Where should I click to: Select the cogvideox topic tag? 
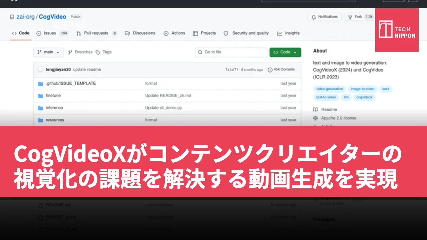(x=365, y=97)
